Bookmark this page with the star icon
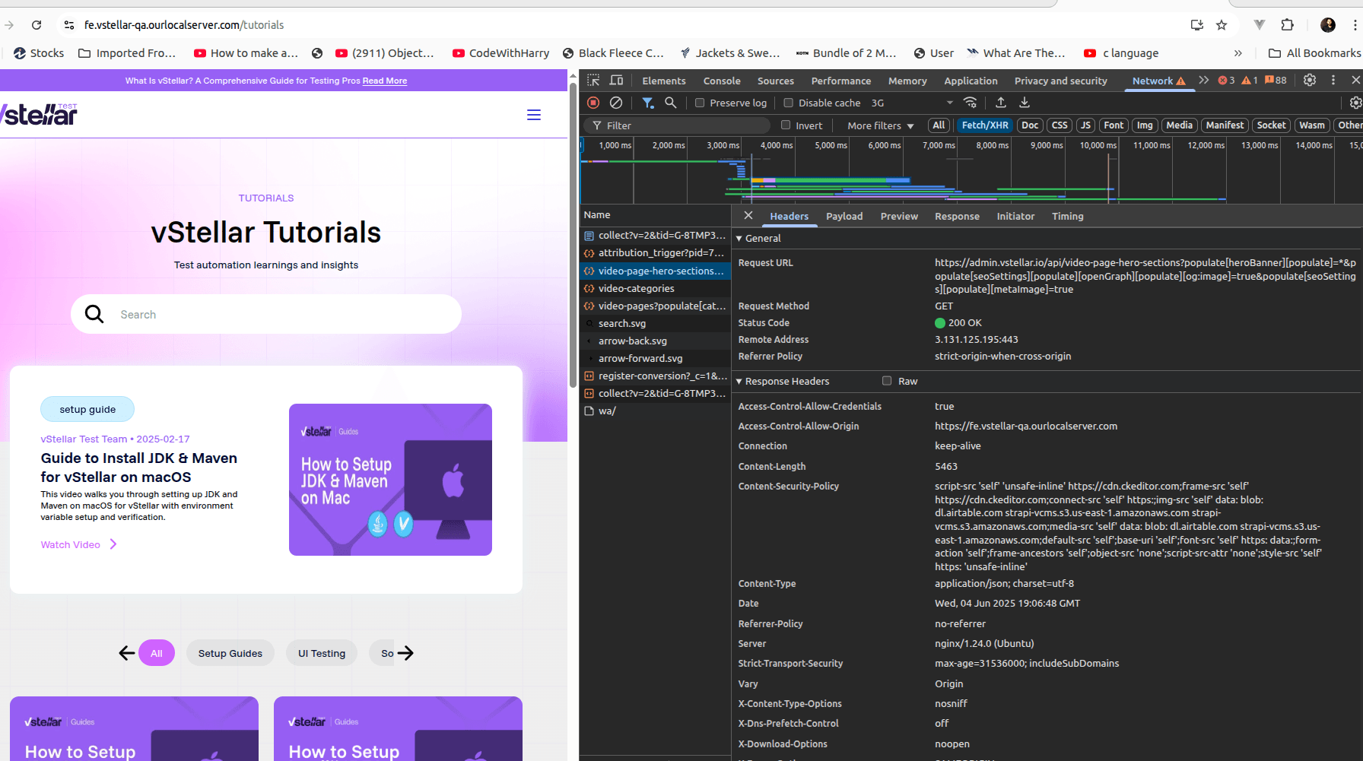Image resolution: width=1363 pixels, height=761 pixels. coord(1222,25)
